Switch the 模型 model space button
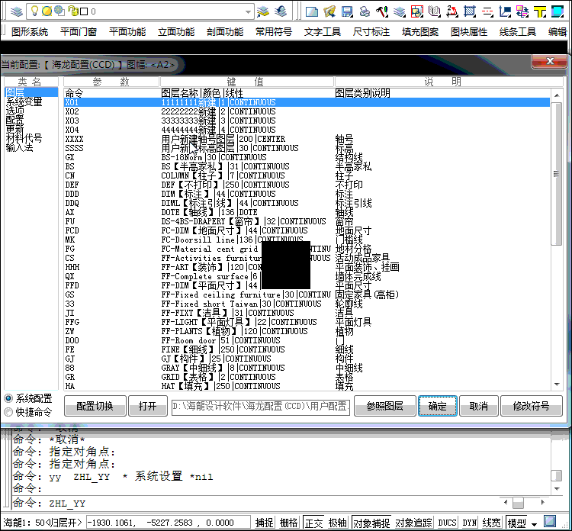 click(x=517, y=523)
